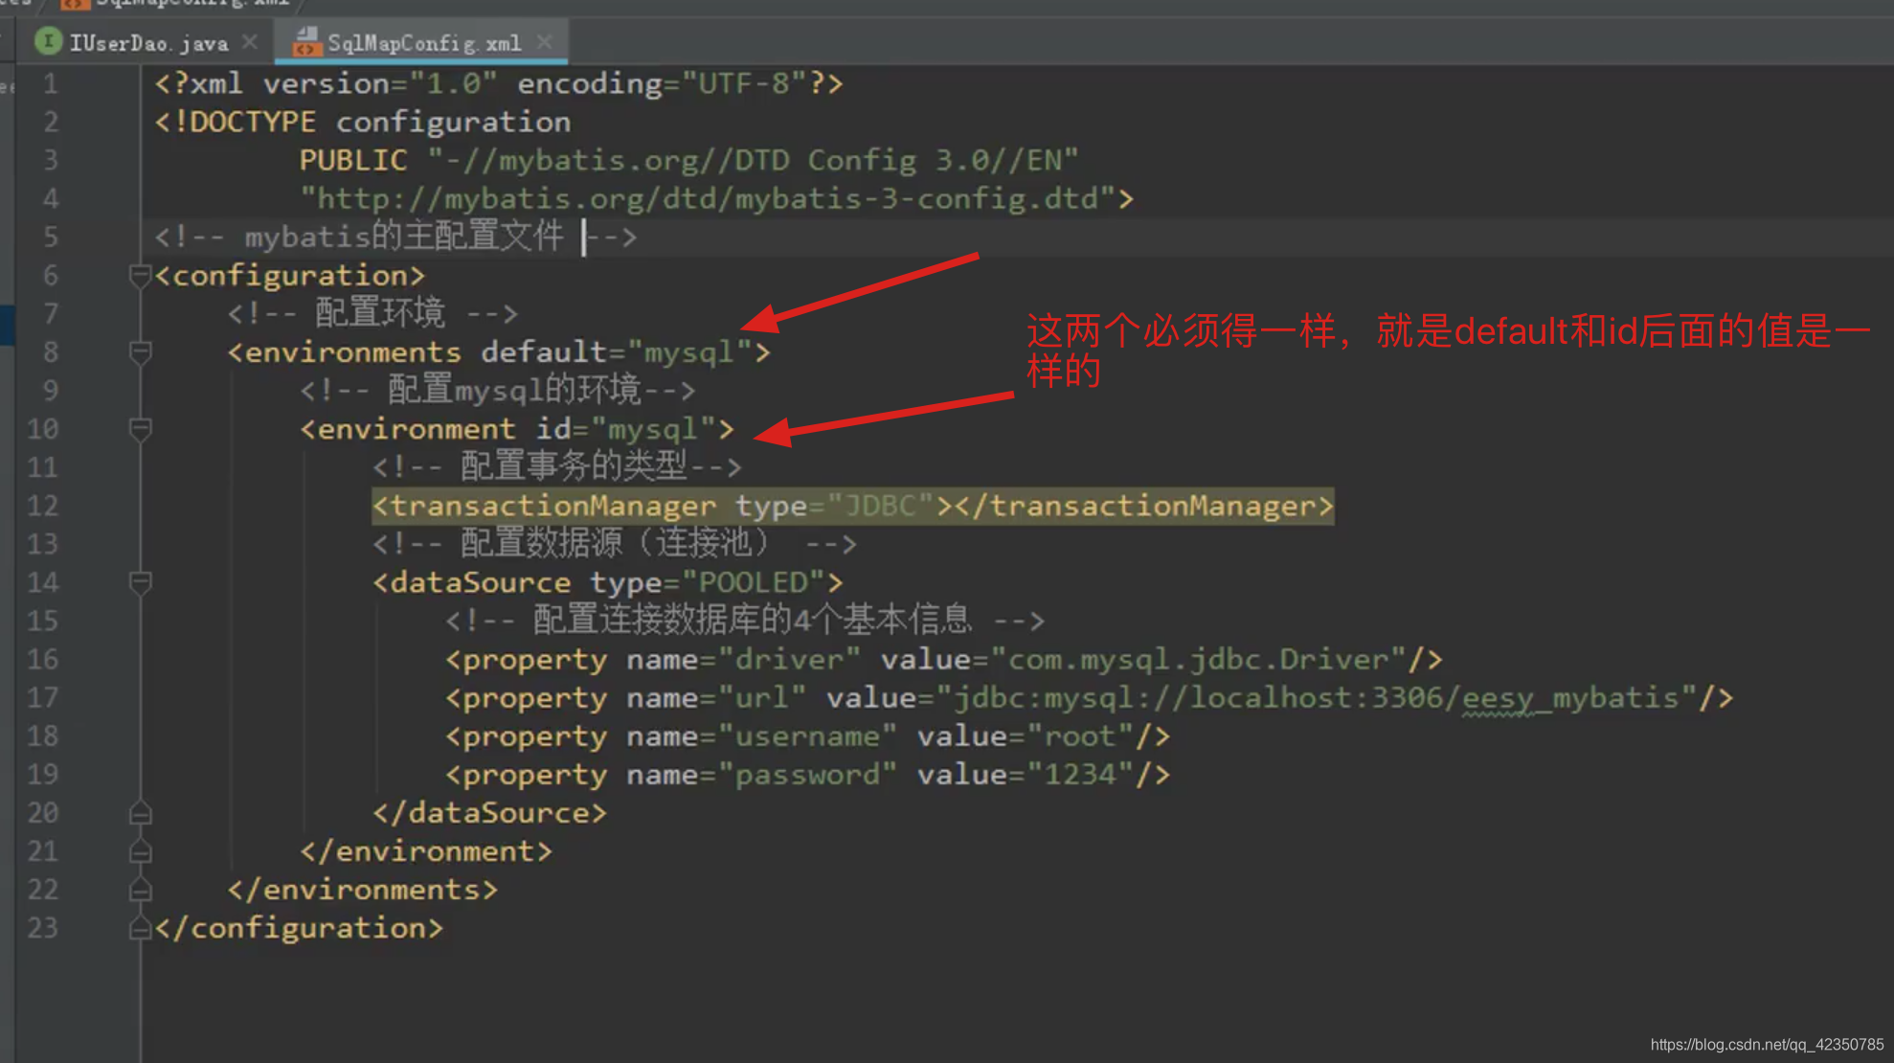Viewport: 1894px width, 1063px height.
Task: Click the closing </environments> tag
Action: click(x=363, y=890)
